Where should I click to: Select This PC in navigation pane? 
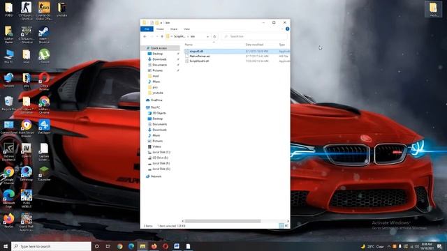pos(155,107)
